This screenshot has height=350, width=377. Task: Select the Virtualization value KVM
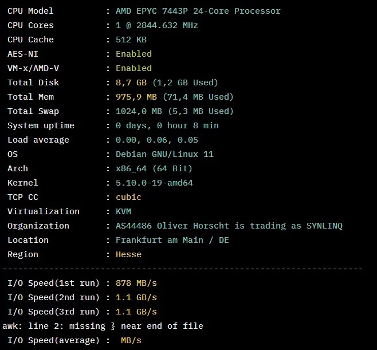tap(123, 211)
